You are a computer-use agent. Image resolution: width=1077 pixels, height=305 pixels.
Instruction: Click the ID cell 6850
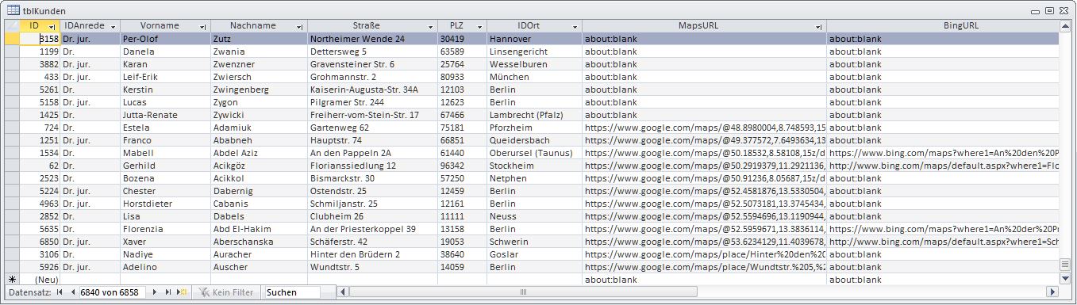[x=40, y=242]
